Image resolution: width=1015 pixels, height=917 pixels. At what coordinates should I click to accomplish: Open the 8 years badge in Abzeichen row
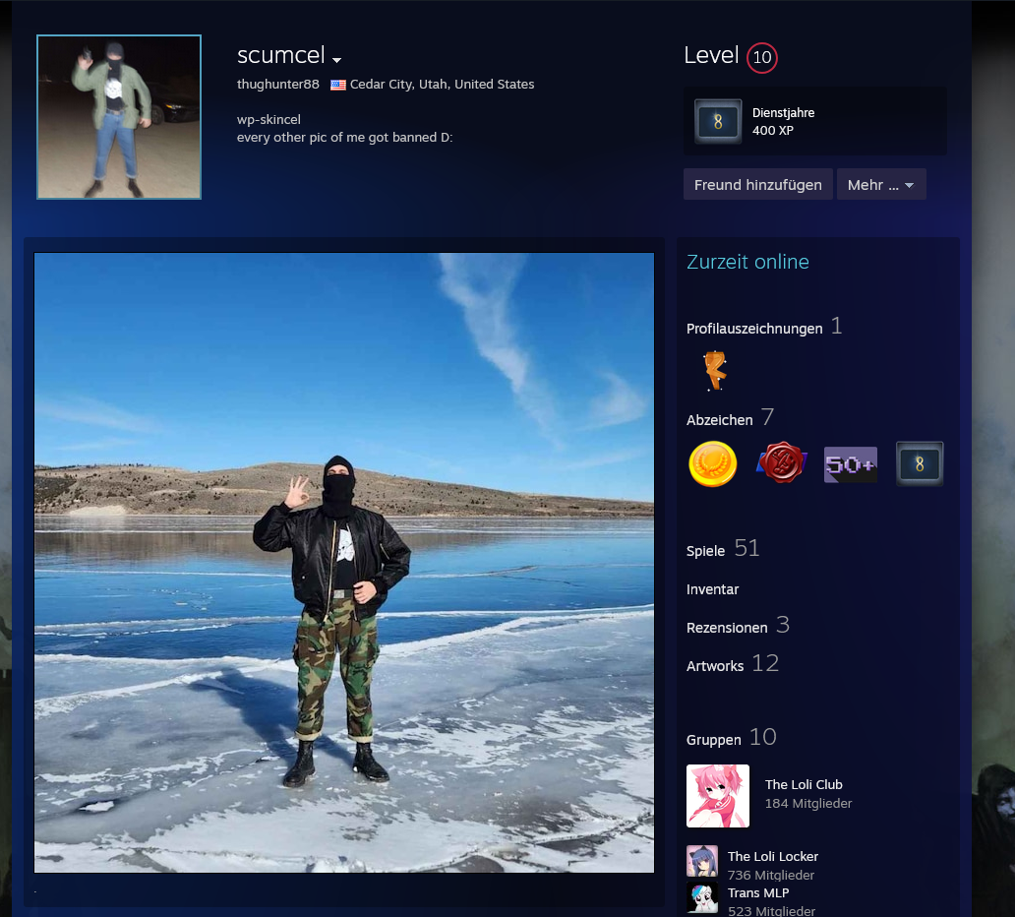pos(920,463)
